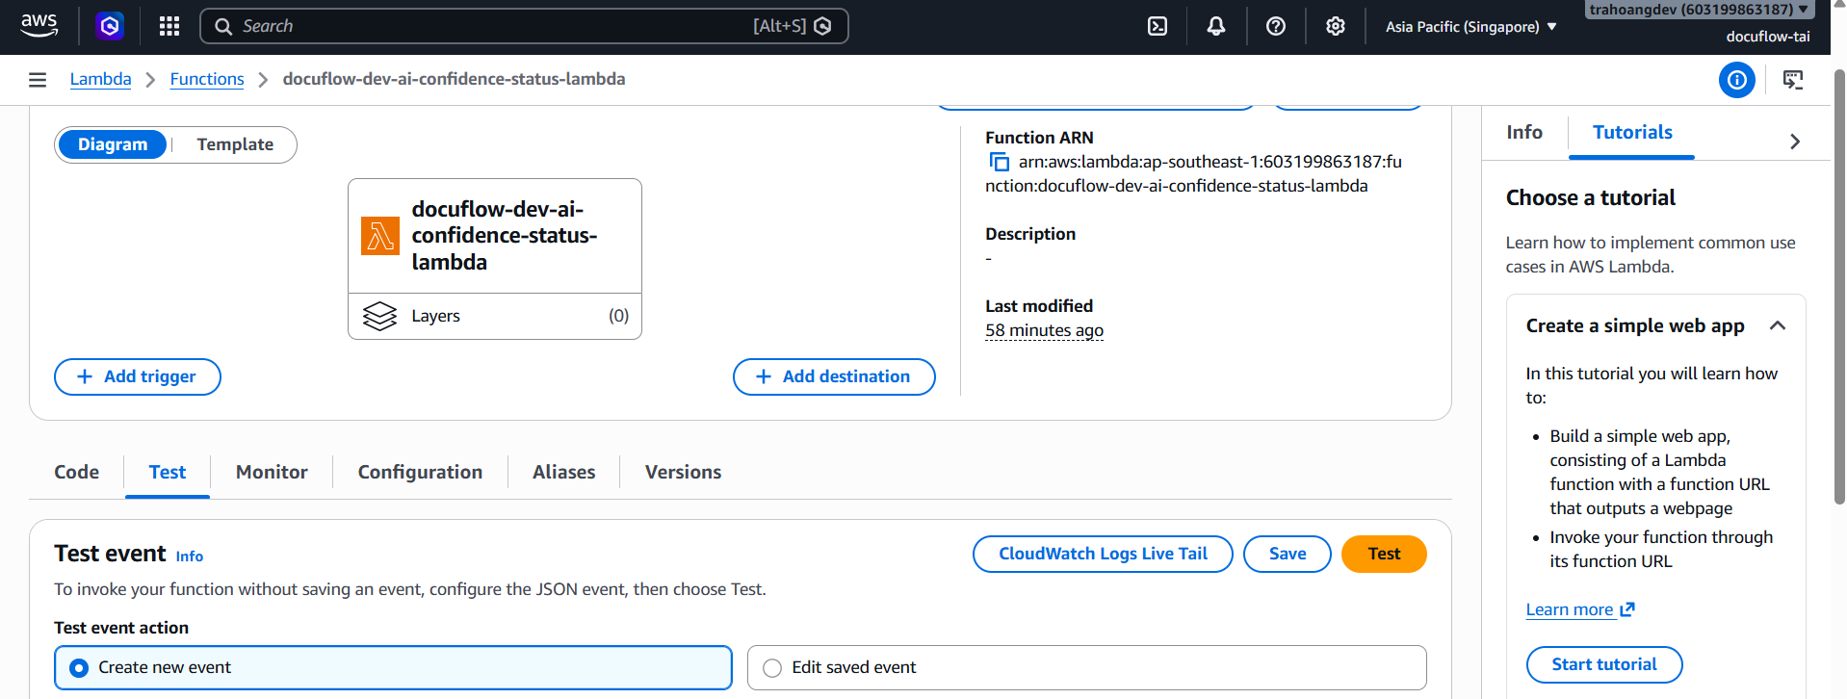Viewport: 1847px width, 699px height.
Task: Open the trahoangdev account dropdown
Action: click(x=1699, y=10)
